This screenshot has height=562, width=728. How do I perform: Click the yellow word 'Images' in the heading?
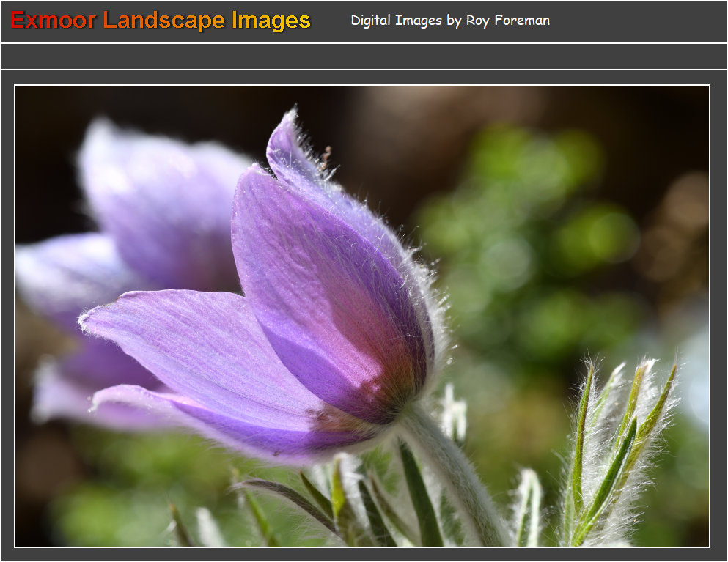[x=271, y=21]
